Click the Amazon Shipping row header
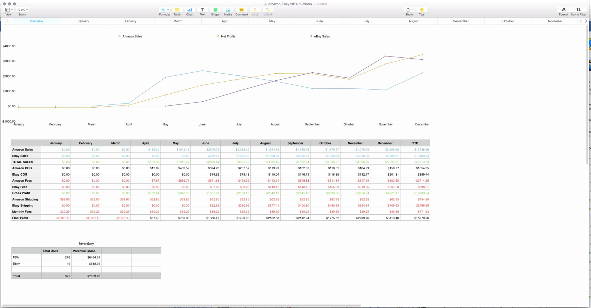Viewport: 591px width, 308px height. (26, 199)
